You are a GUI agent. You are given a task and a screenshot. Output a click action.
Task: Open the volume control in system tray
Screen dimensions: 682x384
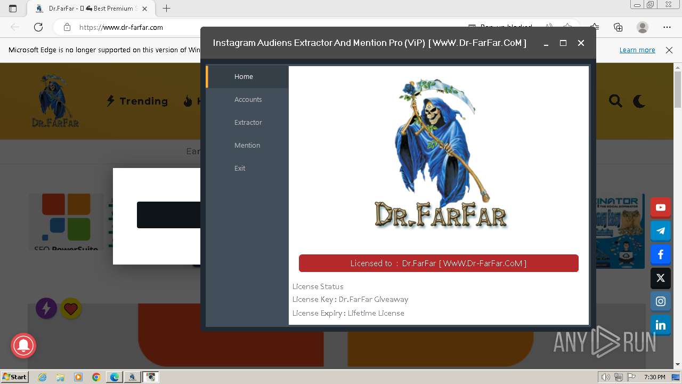click(605, 377)
